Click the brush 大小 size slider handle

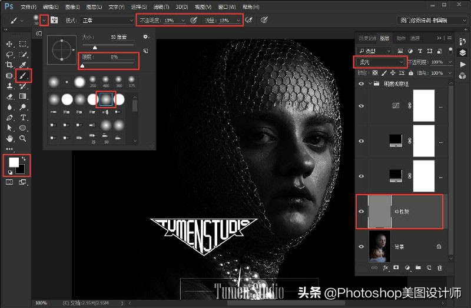(x=95, y=48)
